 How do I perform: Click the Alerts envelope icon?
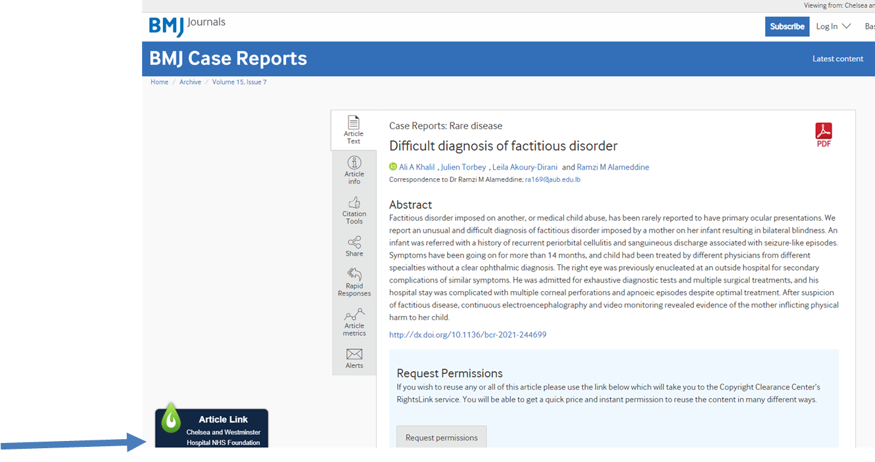pos(354,354)
